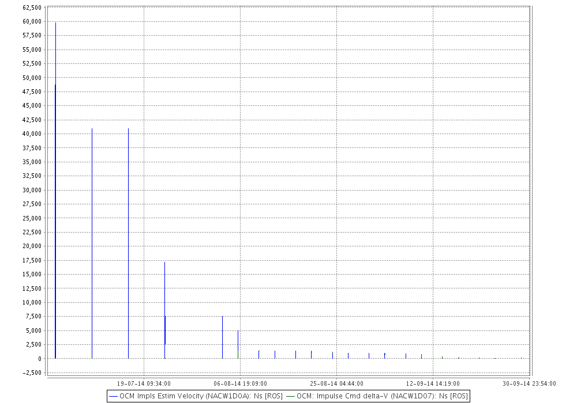Click the green legend line swatch

pyautogui.click(x=291, y=397)
